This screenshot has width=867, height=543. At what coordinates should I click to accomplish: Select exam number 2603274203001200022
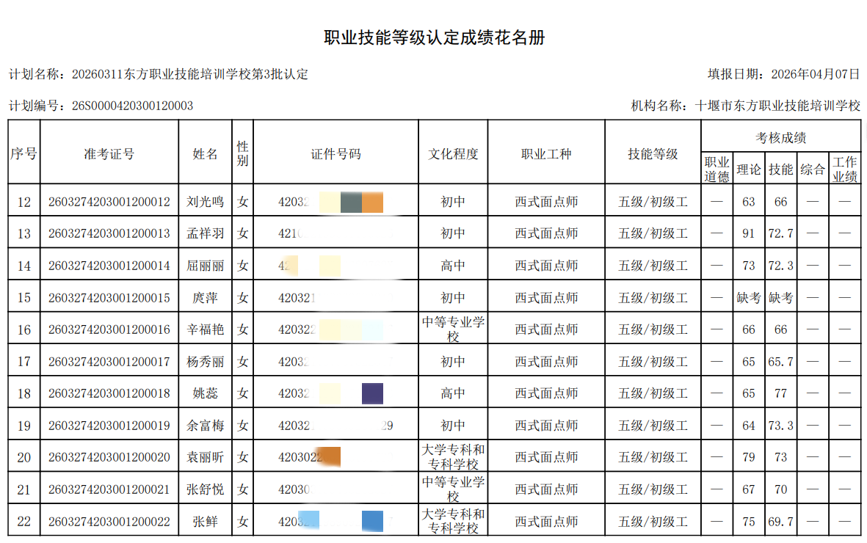pos(109,522)
